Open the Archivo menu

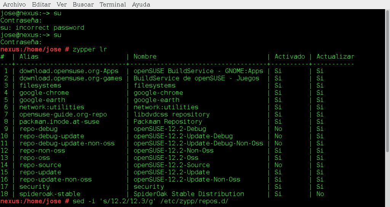click(x=14, y=5)
